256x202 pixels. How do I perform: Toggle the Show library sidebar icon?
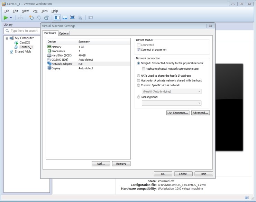57,18
